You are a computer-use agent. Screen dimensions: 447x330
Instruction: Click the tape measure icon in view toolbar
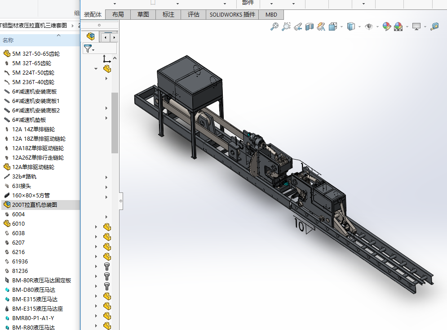[x=434, y=27]
